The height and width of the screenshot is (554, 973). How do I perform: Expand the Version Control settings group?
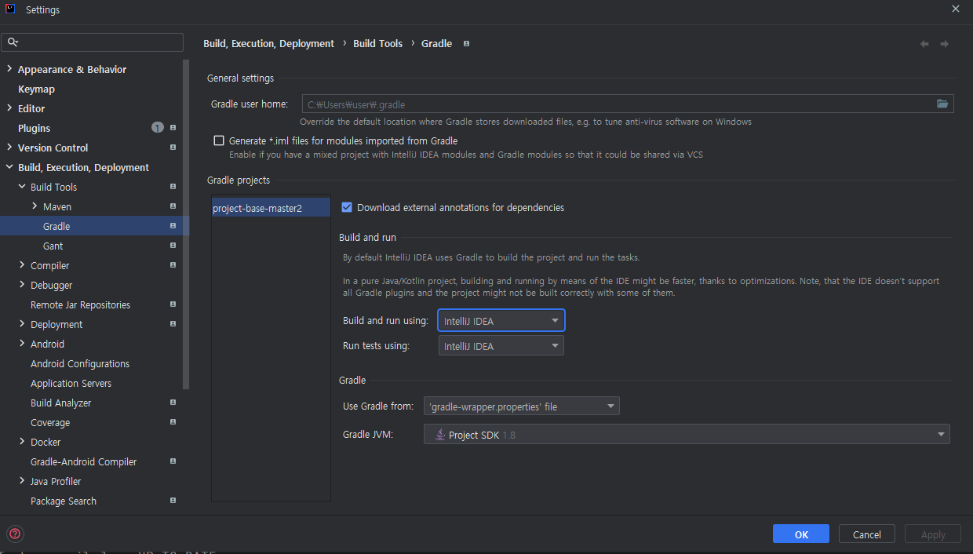[9, 148]
